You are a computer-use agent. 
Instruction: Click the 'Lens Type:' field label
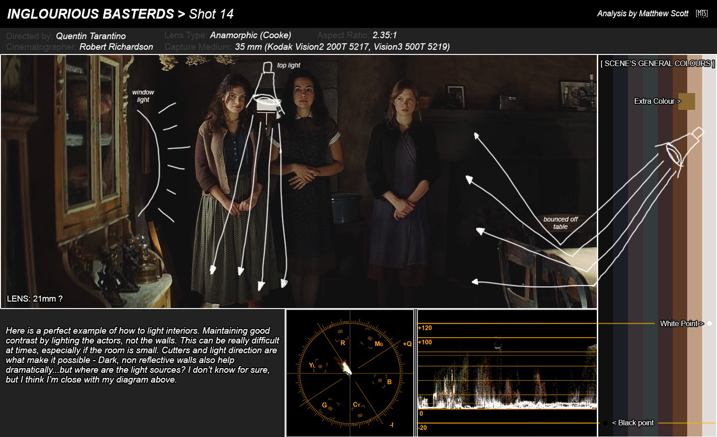tap(185, 35)
